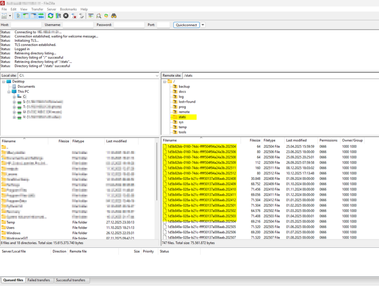Click the Host input field
The height and width of the screenshot is (286, 379).
click(26, 25)
